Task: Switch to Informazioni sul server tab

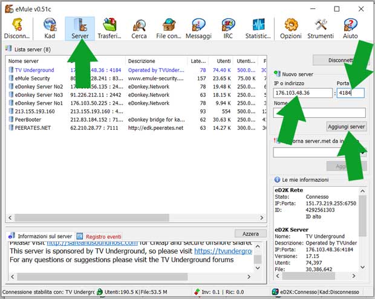Action: (x=45, y=236)
